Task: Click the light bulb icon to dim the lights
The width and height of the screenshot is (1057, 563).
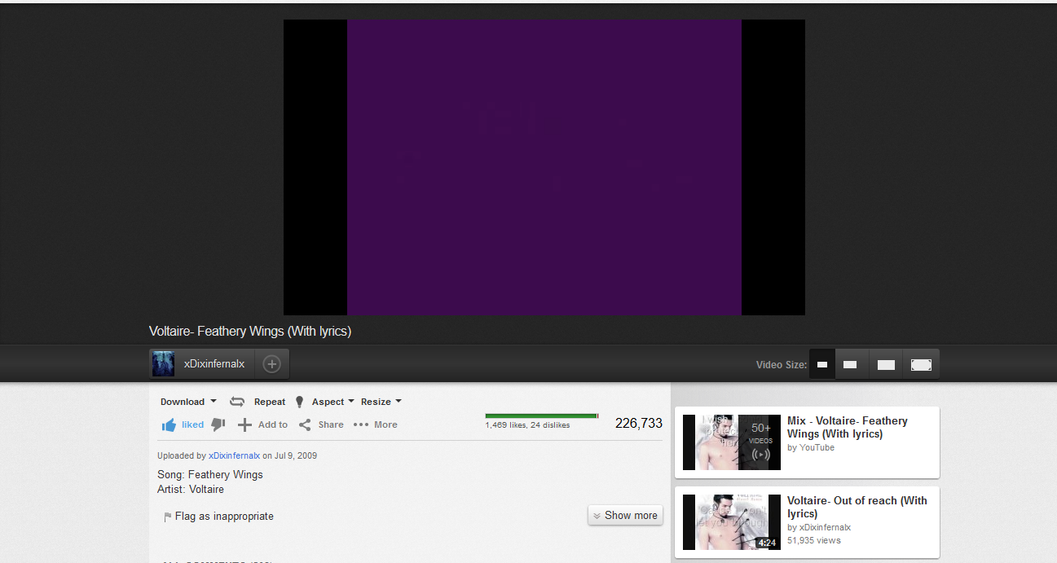Action: click(299, 401)
